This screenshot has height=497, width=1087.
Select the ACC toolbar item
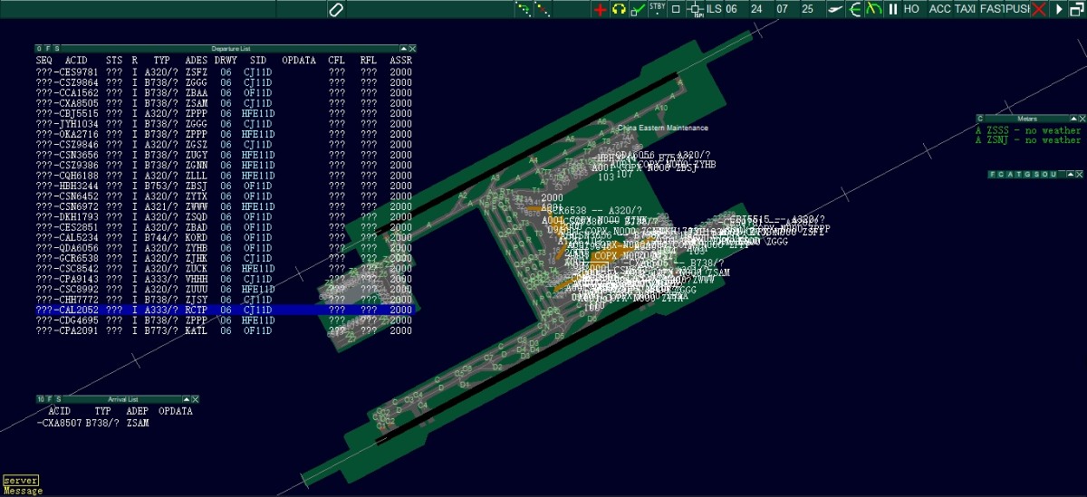click(x=940, y=9)
